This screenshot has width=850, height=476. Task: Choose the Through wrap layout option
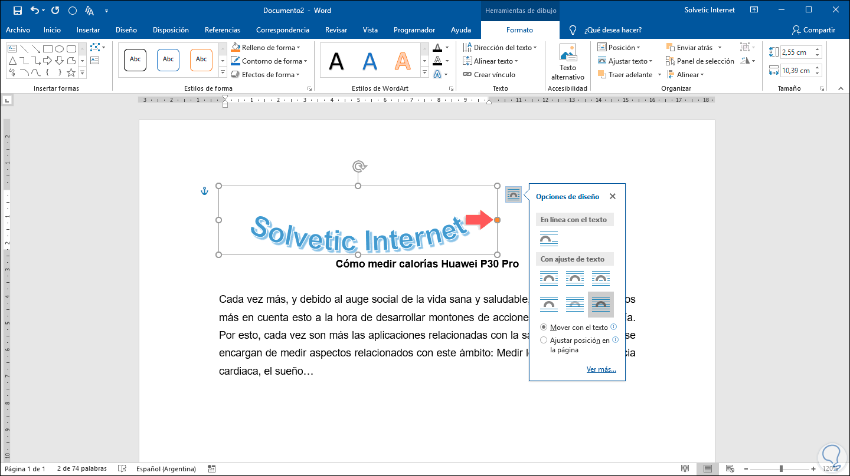tap(601, 278)
